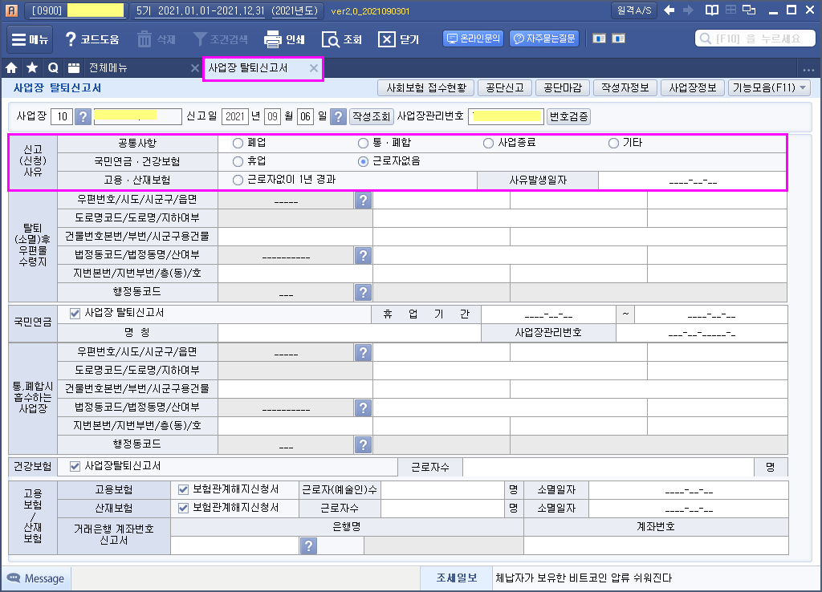
Task: Switch to the 전체메뉴 tab
Action: tap(108, 68)
